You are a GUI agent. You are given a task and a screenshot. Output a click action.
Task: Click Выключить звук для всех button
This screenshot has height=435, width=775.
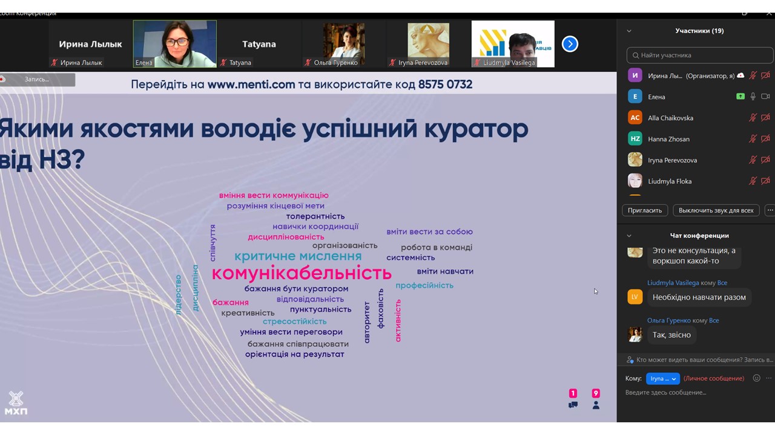click(716, 210)
